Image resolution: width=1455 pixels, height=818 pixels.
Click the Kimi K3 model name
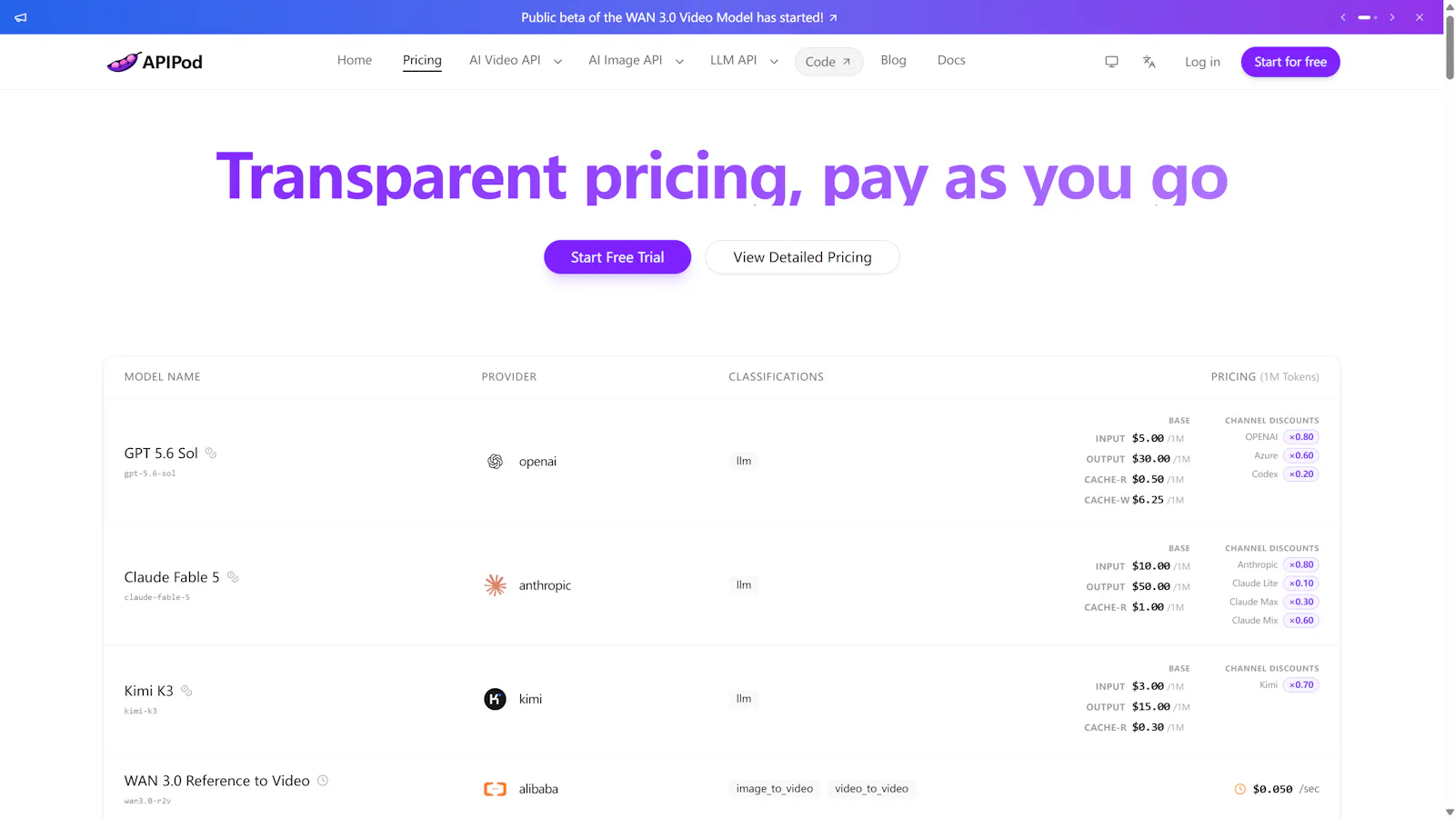[x=149, y=691]
